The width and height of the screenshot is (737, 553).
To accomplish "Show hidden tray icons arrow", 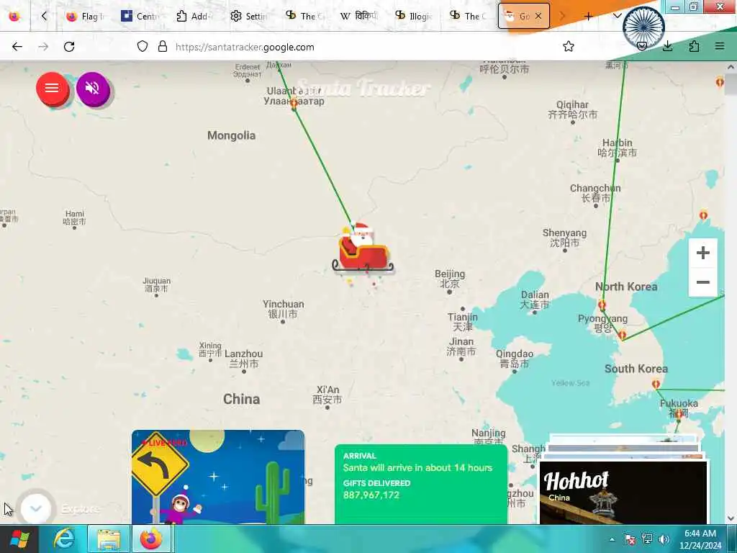I will (612, 539).
